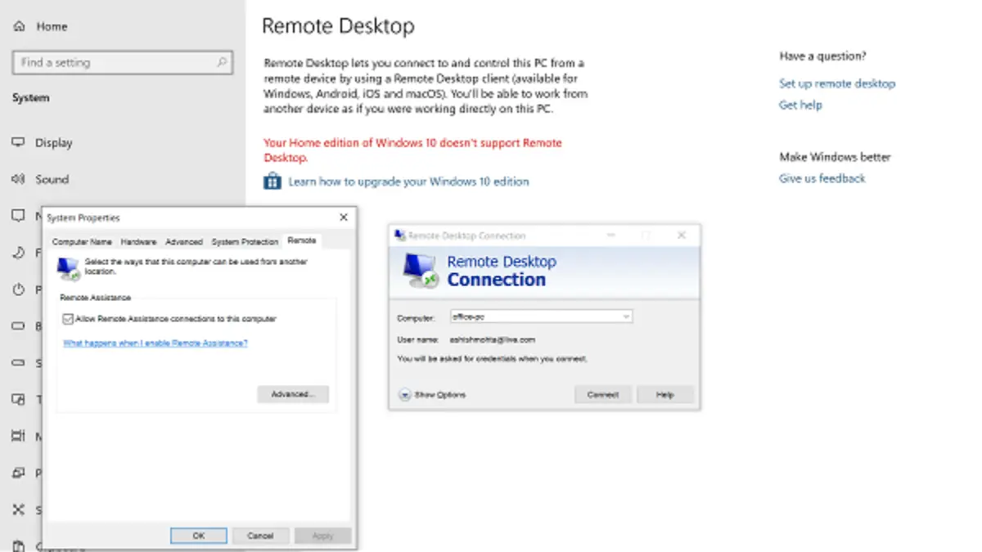Click the 'Remote Assistance' group label
The width and height of the screenshot is (982, 552).
point(96,298)
